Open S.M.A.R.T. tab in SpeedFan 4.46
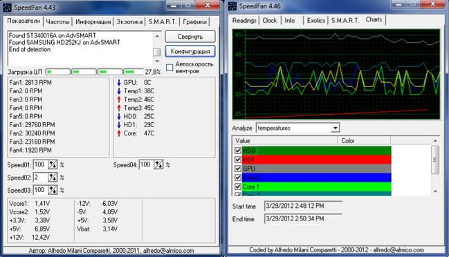The image size is (449, 257). coord(345,21)
